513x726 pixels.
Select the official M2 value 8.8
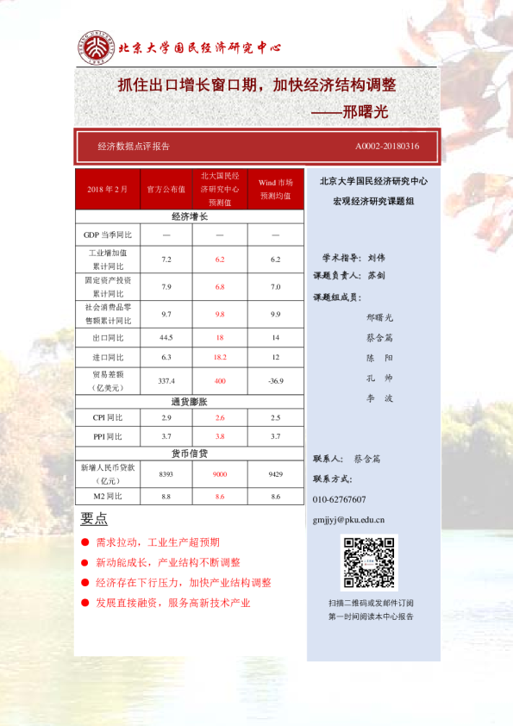pos(166,497)
